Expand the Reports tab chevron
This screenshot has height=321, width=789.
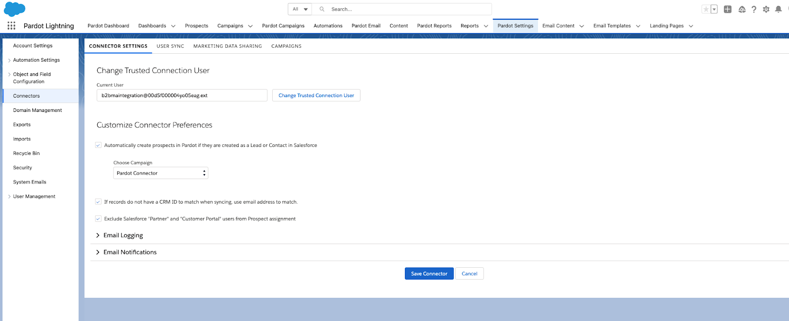coord(486,26)
